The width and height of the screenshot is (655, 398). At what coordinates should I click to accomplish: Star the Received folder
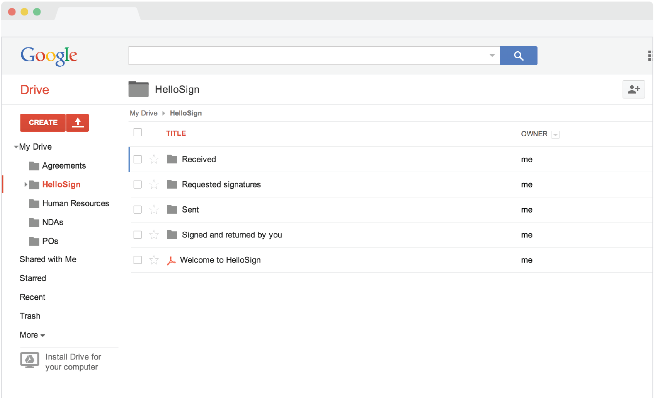(x=154, y=159)
